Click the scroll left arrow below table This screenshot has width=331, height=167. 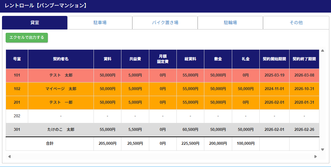(9, 156)
